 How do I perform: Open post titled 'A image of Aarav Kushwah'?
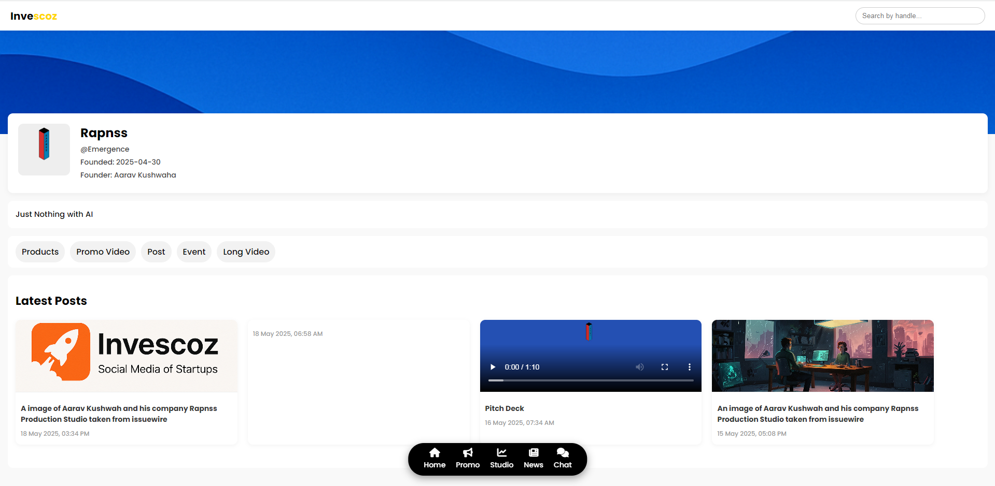click(119, 414)
